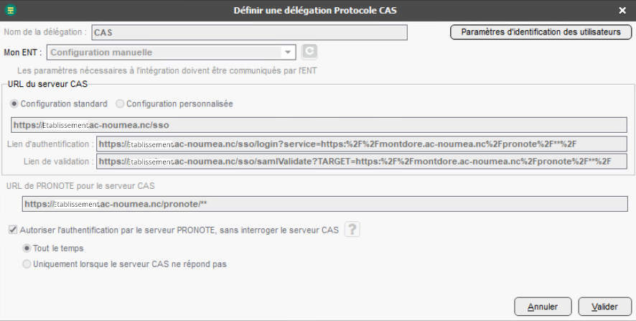Expand the Mon ENT dropdown arrow

(288, 52)
